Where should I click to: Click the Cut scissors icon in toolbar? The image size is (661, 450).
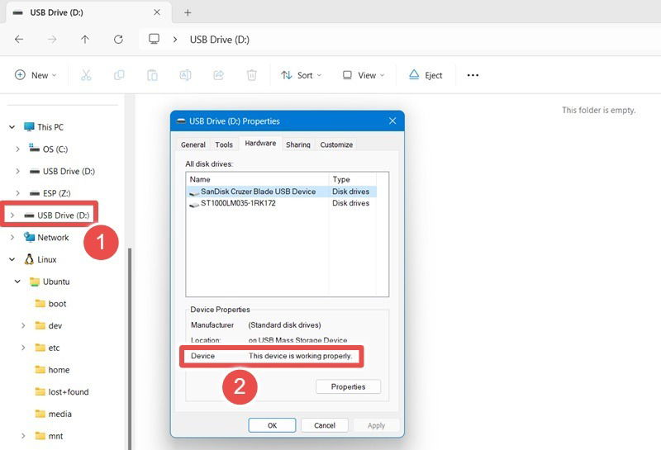[86, 75]
